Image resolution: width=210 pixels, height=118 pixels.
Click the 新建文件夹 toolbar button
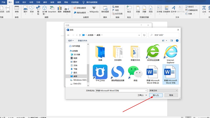pyautogui.click(x=82, y=41)
